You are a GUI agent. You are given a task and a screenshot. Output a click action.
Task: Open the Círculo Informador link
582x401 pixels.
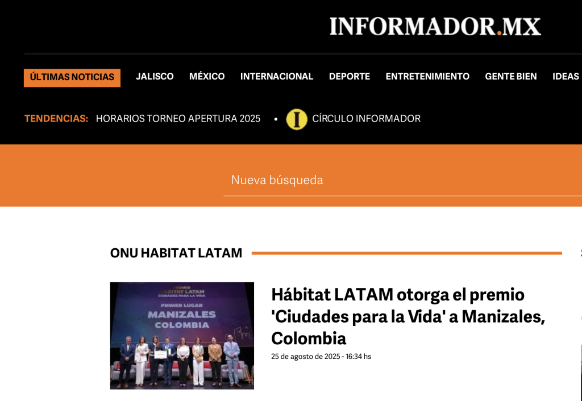click(367, 119)
